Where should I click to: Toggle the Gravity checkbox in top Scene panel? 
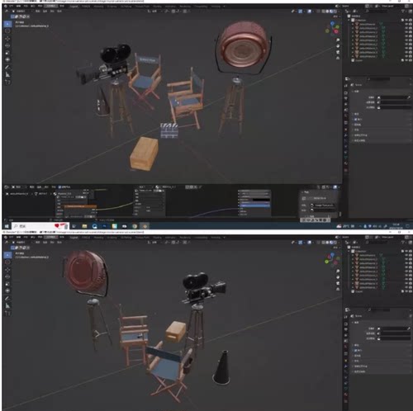point(356,120)
